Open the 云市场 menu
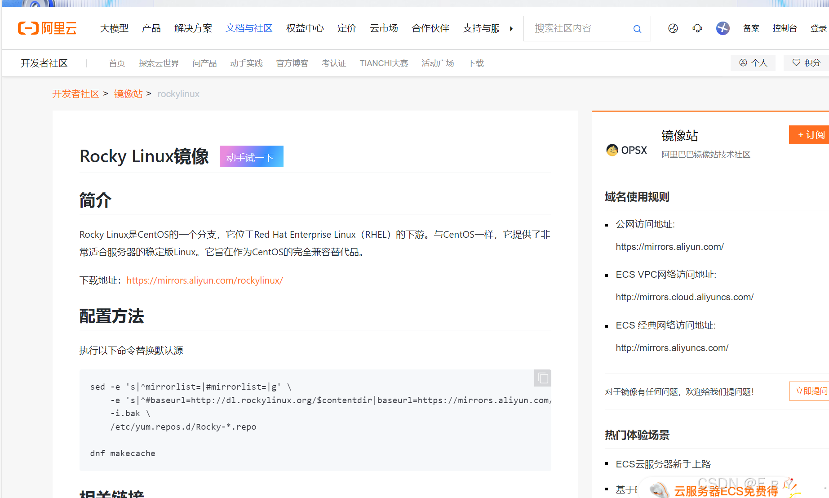 [384, 28]
